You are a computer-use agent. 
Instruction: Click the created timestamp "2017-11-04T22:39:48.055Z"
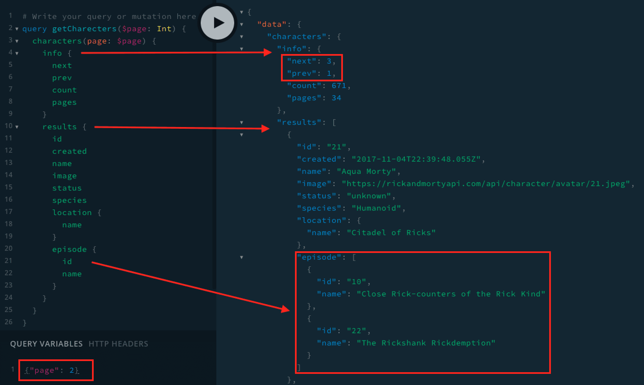[x=416, y=159]
